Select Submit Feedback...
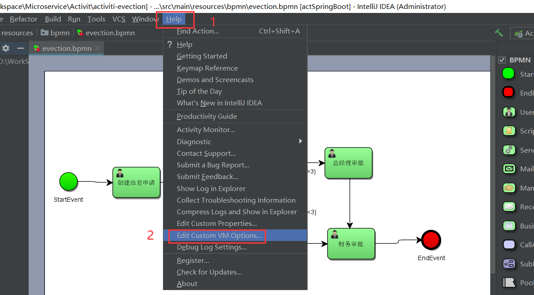This screenshot has height=295, width=534. (x=235, y=177)
